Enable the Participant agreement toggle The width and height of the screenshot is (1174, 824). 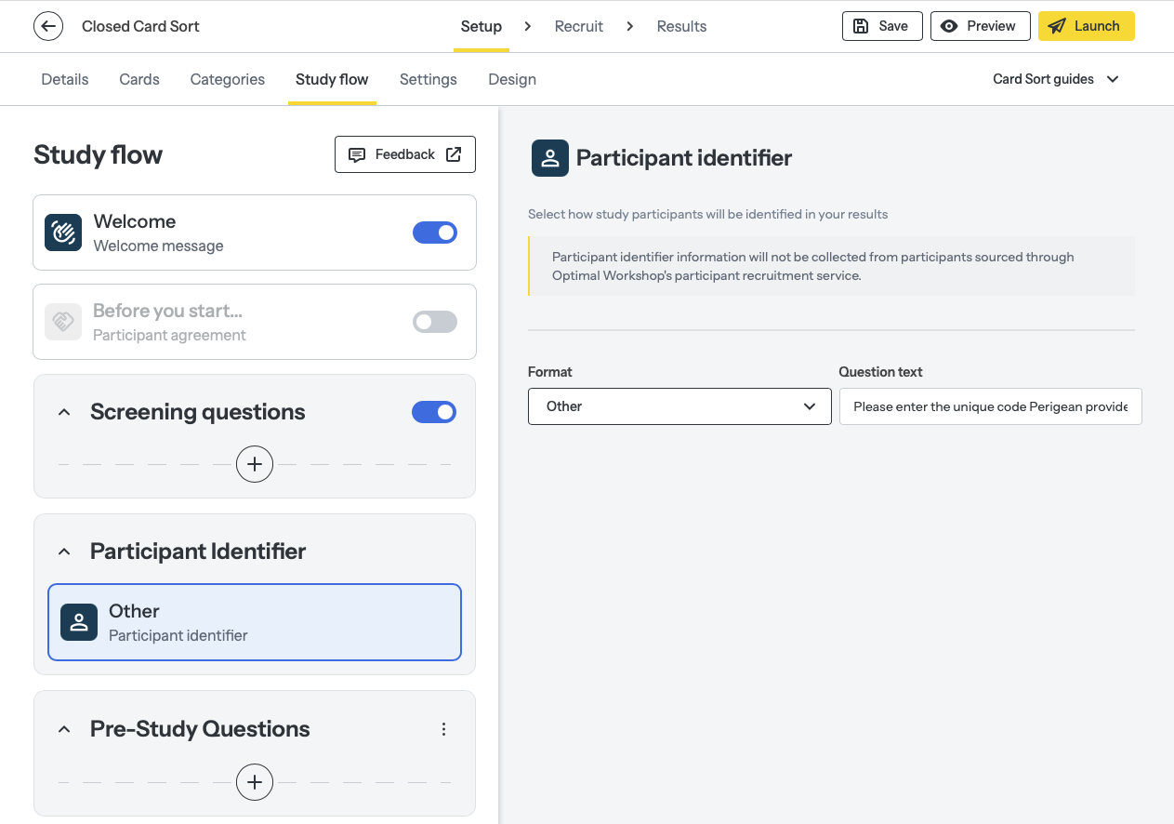click(x=434, y=322)
